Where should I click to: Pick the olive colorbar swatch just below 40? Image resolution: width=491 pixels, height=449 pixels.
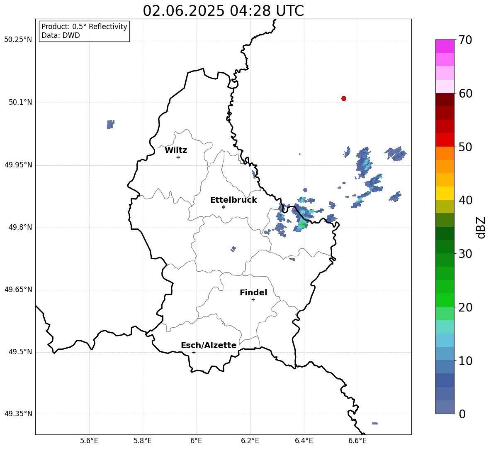click(445, 206)
